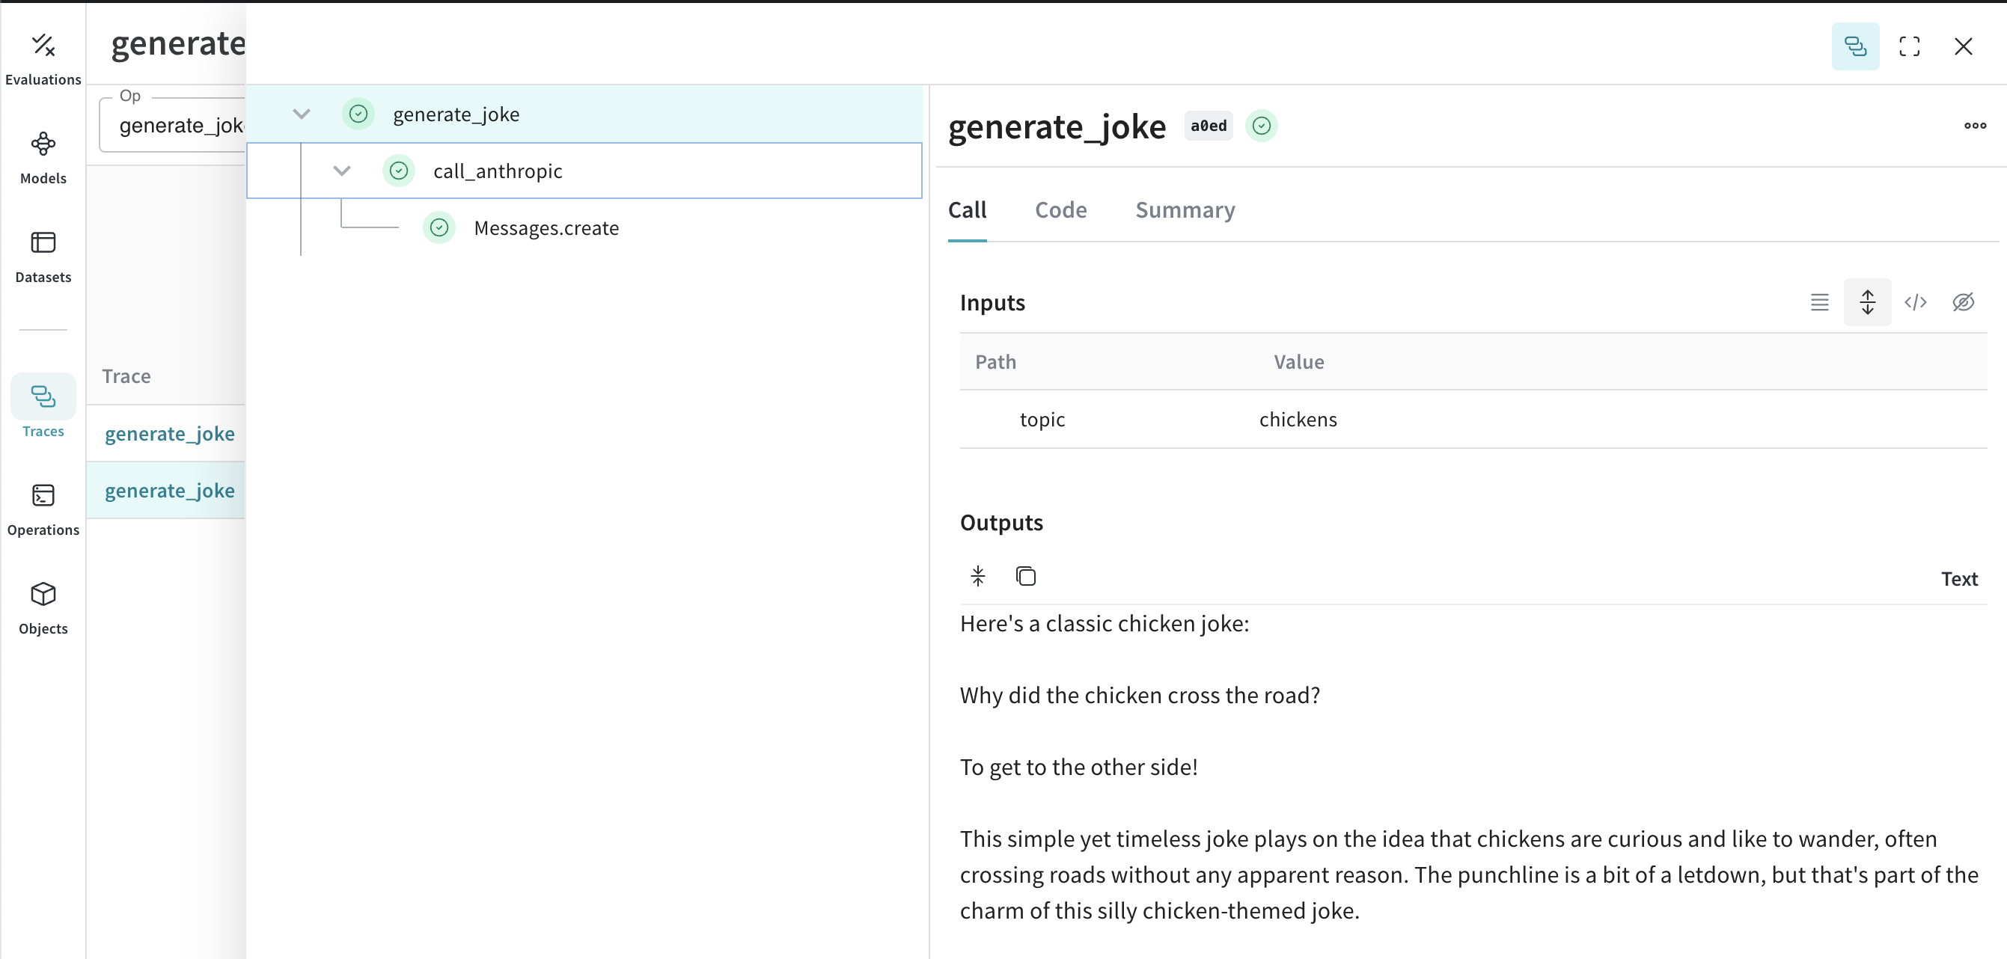Hide inputs with the crossed-eye icon
The image size is (2007, 959).
(1963, 302)
